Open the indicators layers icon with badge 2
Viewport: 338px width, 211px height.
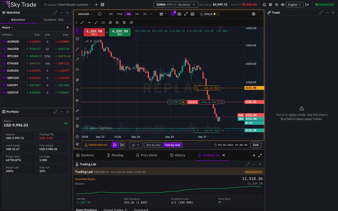coord(173,14)
